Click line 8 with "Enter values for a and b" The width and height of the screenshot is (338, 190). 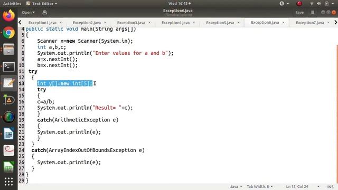pyautogui.click(x=105, y=53)
